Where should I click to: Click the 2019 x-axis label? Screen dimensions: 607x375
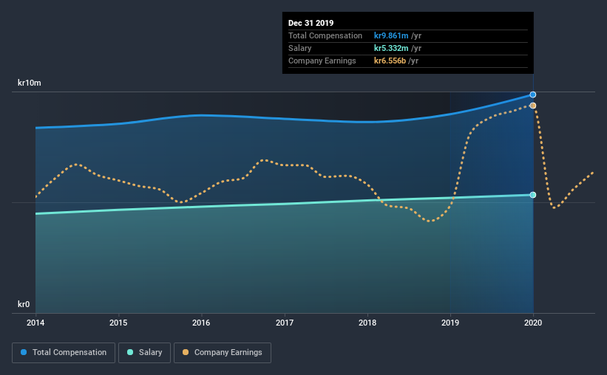[450, 323]
